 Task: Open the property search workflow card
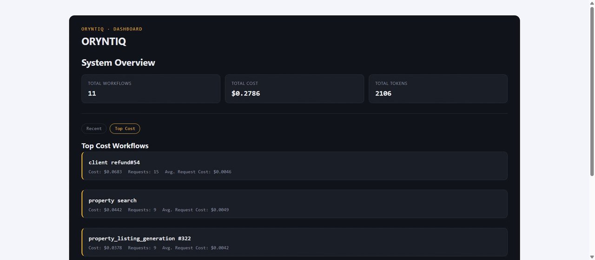(294, 204)
